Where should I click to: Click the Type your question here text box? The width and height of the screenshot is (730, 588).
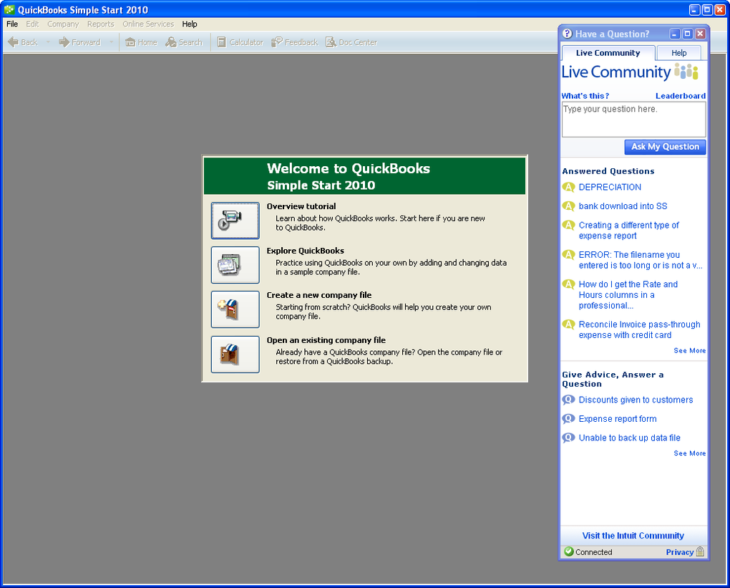(x=633, y=120)
